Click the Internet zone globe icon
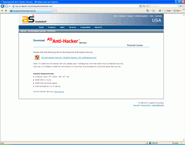The width and height of the screenshot is (185, 145). pos(150,143)
